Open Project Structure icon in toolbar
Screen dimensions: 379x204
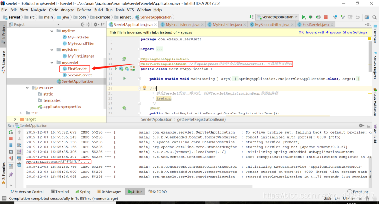point(367,17)
